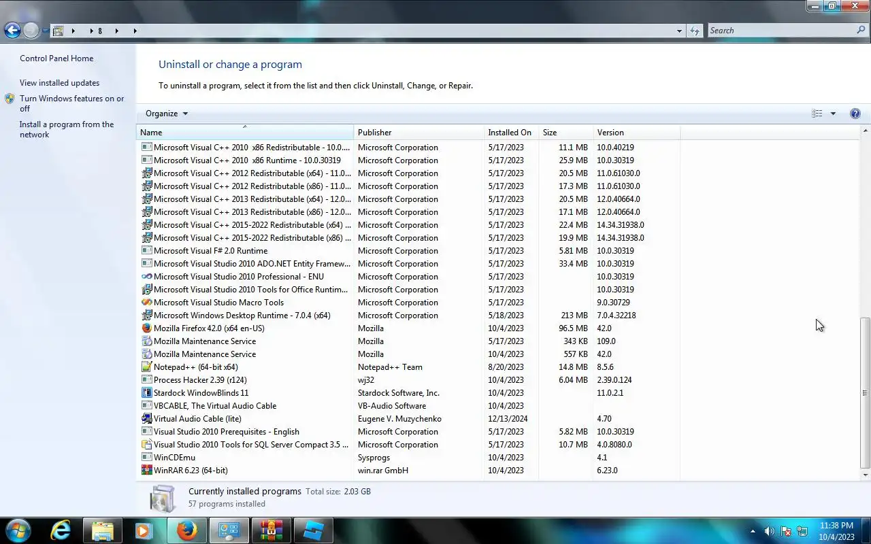Click the volume speaker tray icon
This screenshot has height=544, width=871.
tap(770, 531)
